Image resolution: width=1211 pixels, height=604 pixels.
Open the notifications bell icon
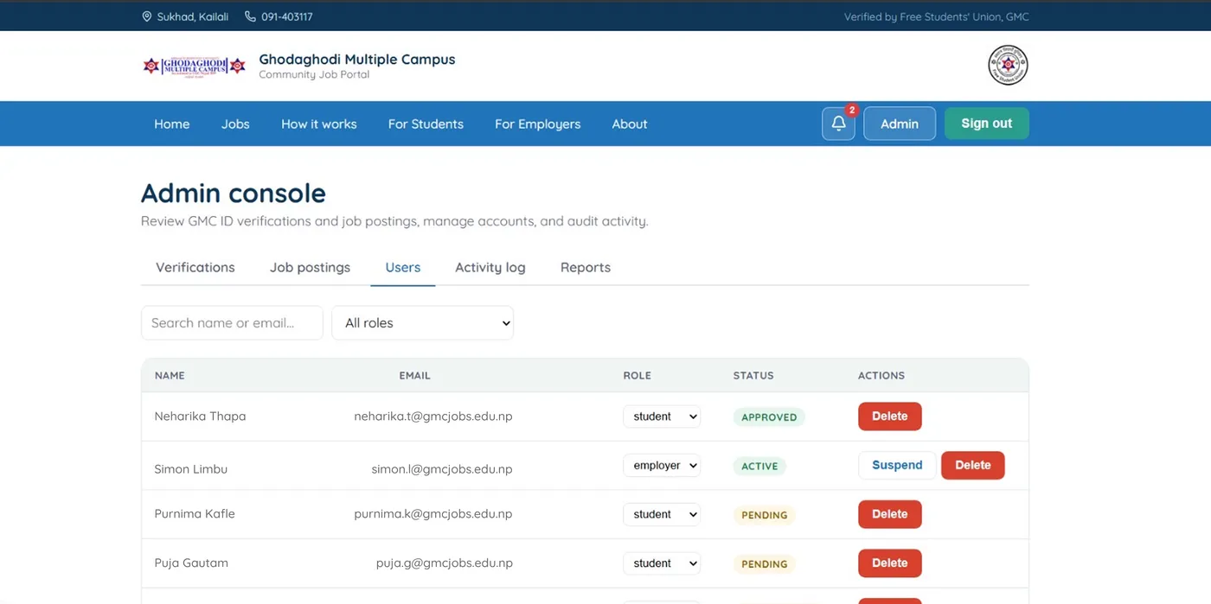[838, 124]
